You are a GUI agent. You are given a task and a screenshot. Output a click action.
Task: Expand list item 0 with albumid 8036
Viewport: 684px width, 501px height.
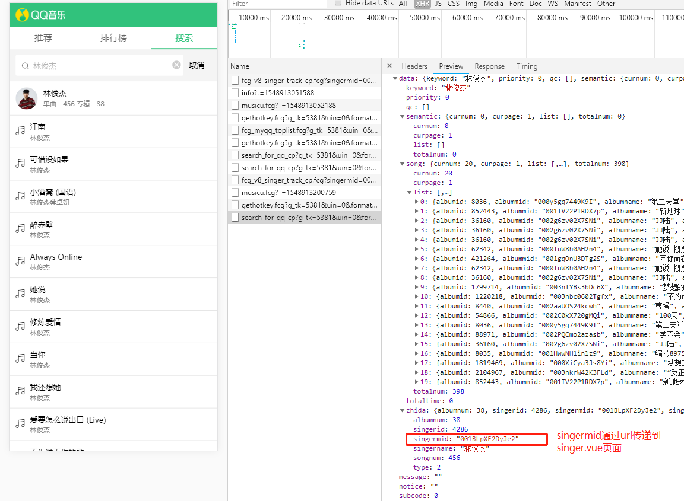pyautogui.click(x=417, y=202)
